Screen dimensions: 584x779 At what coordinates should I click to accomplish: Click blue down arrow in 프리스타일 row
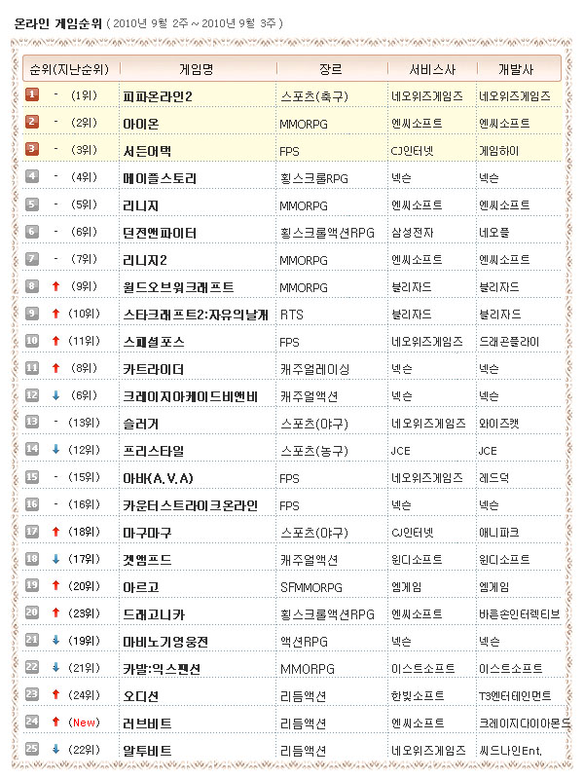pyautogui.click(x=56, y=450)
